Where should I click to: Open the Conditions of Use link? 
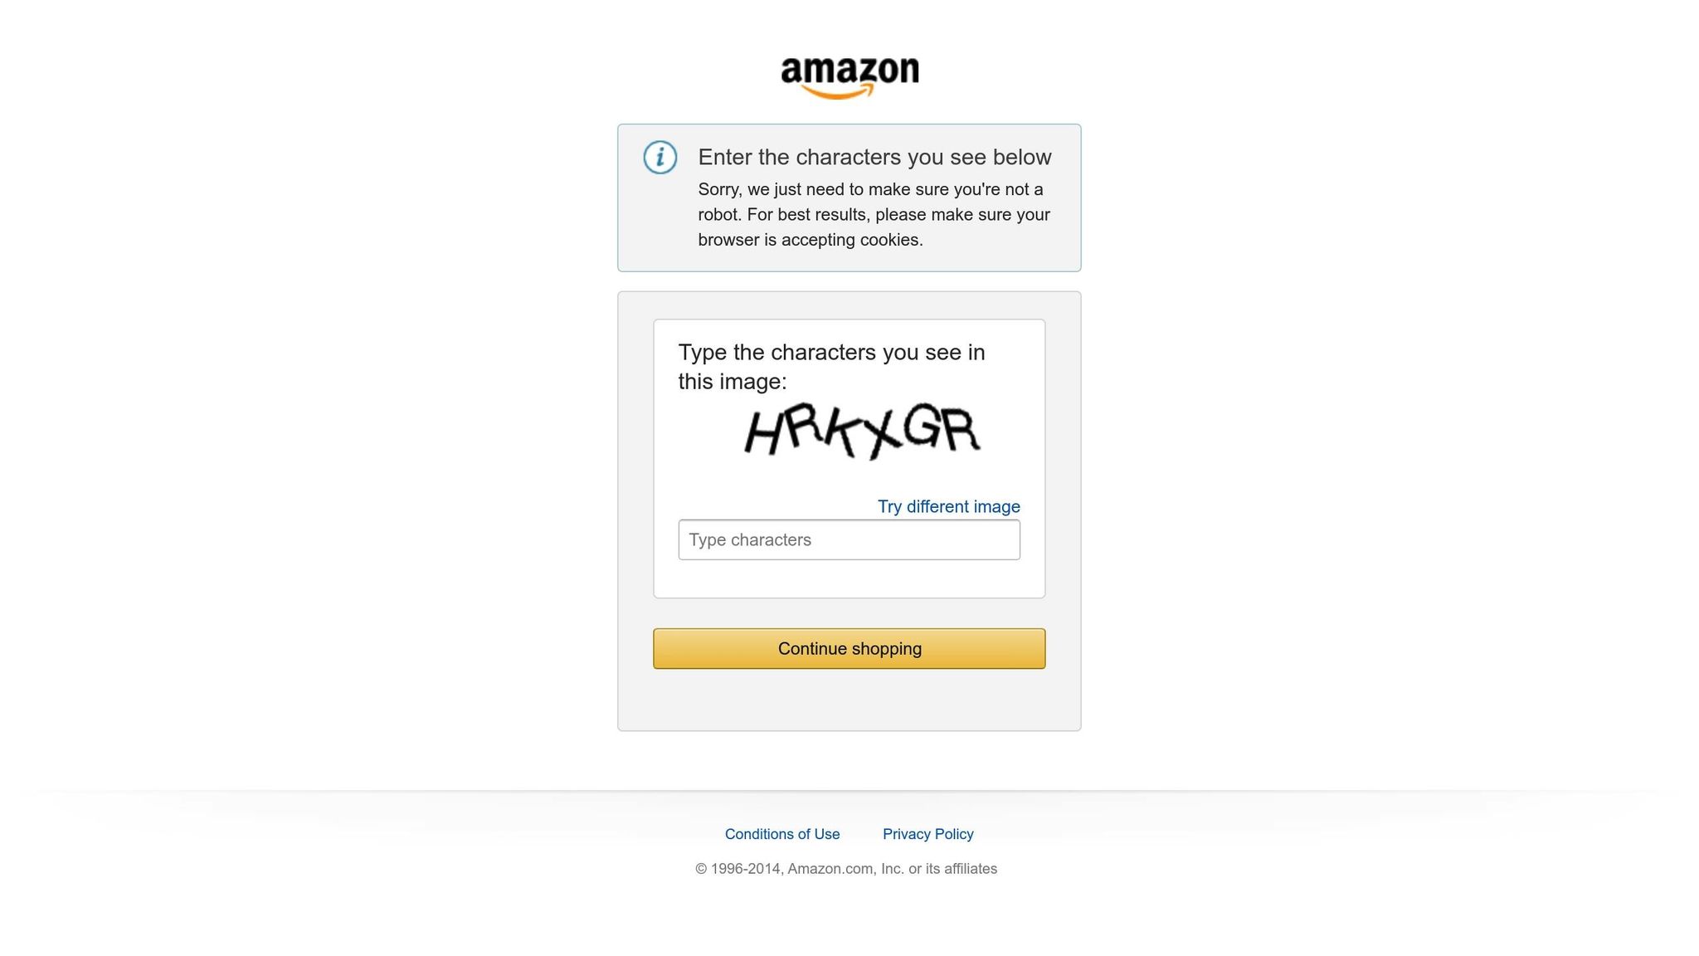(x=782, y=834)
